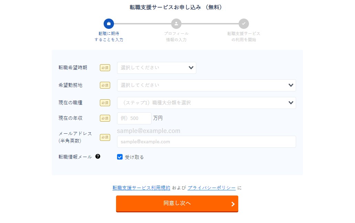Click the 必須 badge beside 現在の職種

click(105, 103)
